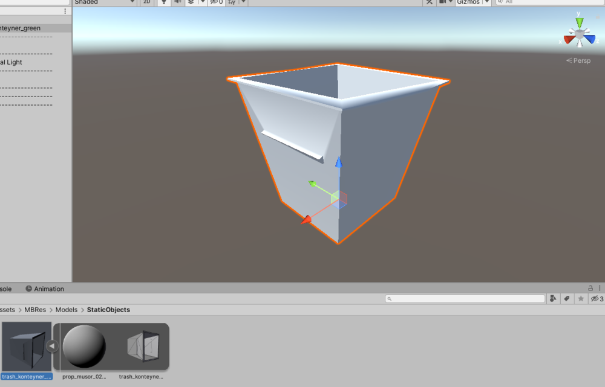Click the red X axis cone on orientation gizmo
The width and height of the screenshot is (605, 387).
569,39
